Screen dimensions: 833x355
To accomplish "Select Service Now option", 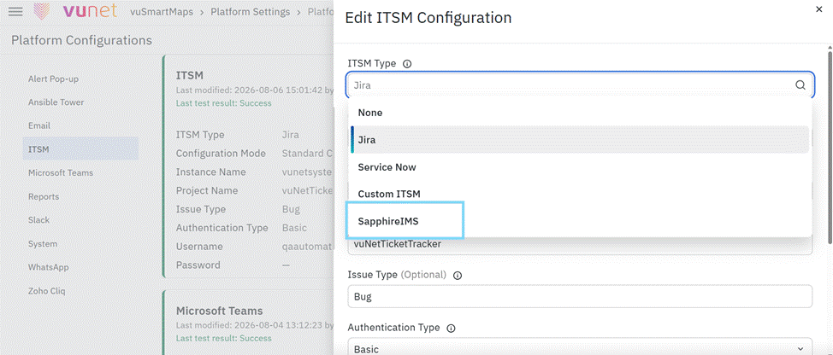I will pyautogui.click(x=580, y=167).
